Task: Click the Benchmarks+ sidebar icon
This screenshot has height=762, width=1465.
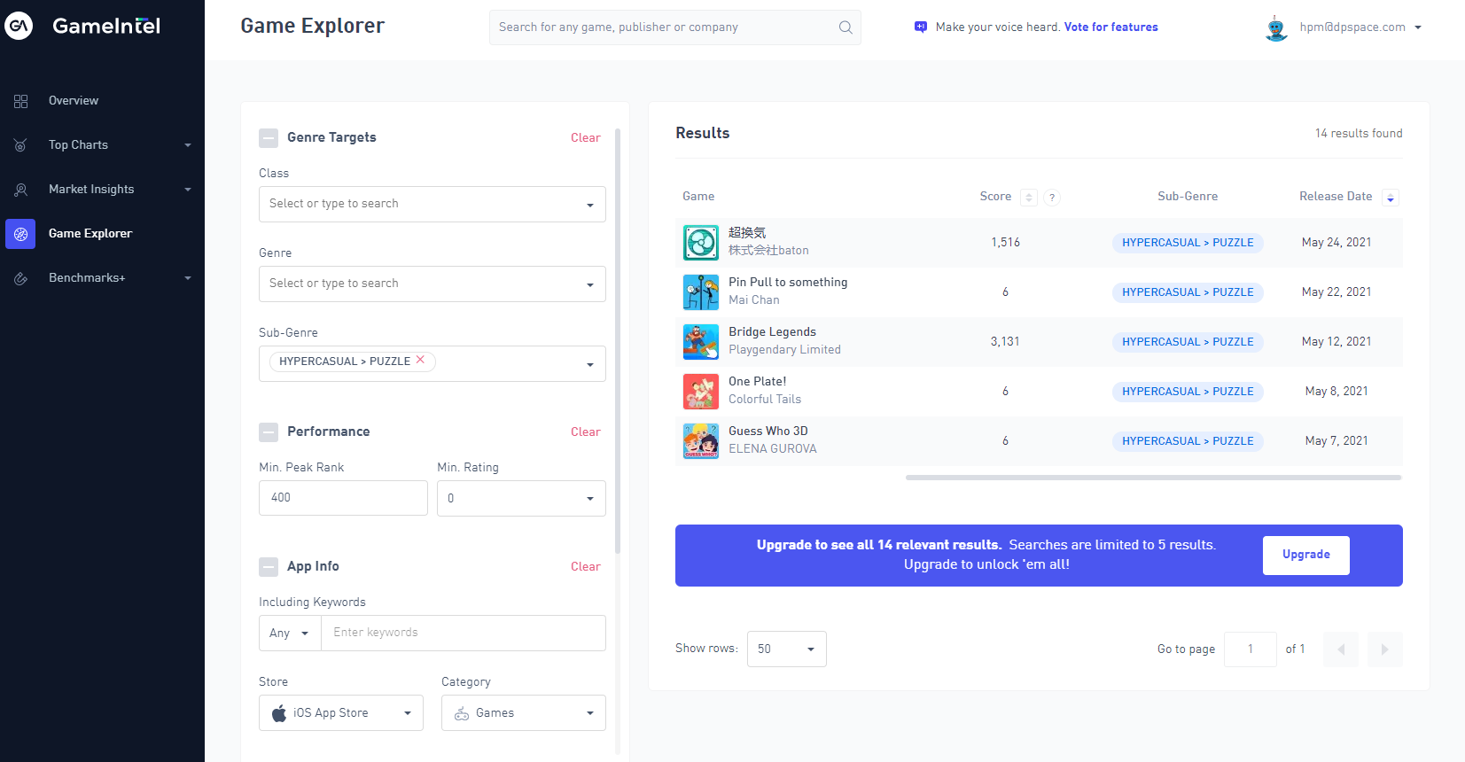Action: tap(21, 278)
